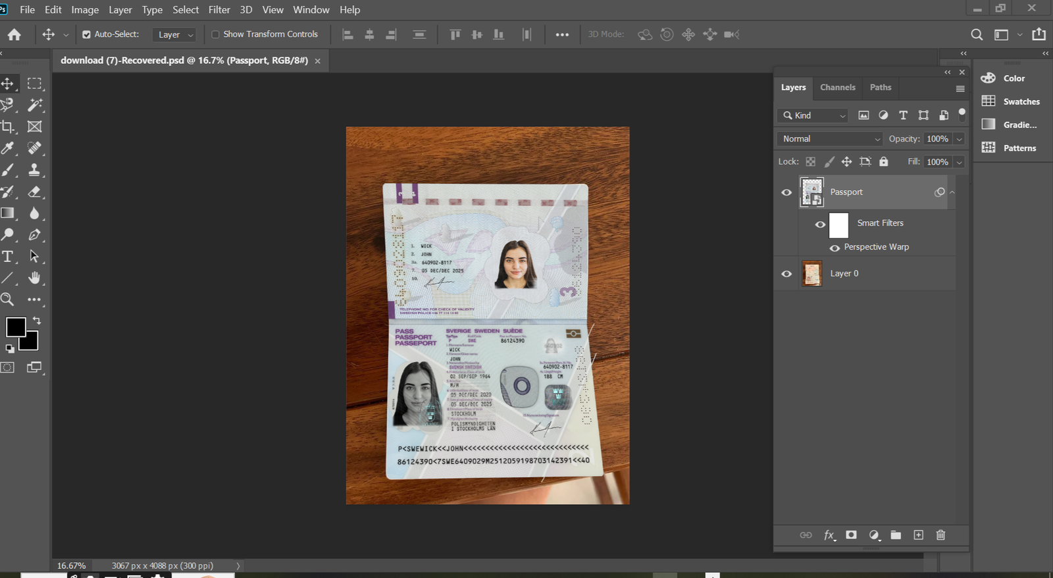Open the Normal blend mode dropdown
This screenshot has width=1053, height=578.
pos(830,139)
